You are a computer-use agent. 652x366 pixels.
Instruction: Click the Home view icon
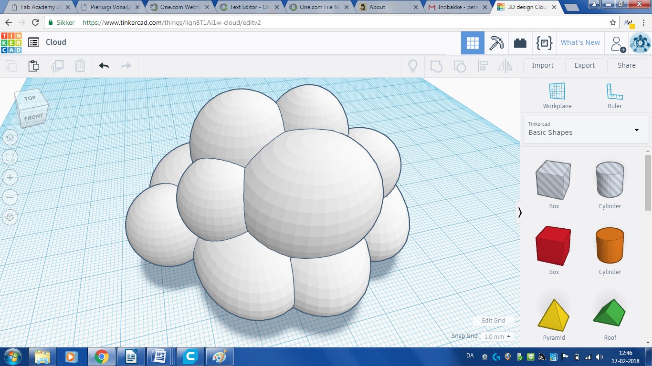click(10, 138)
